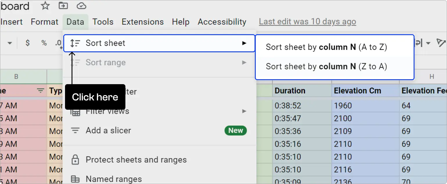
Task: Click the cloud document status icon
Action: point(81,6)
